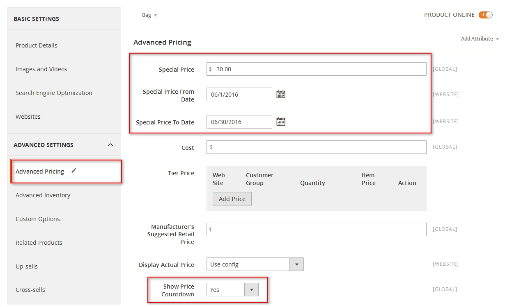Switch to Websites tab
This screenshot has width=512, height=307.
coord(28,117)
